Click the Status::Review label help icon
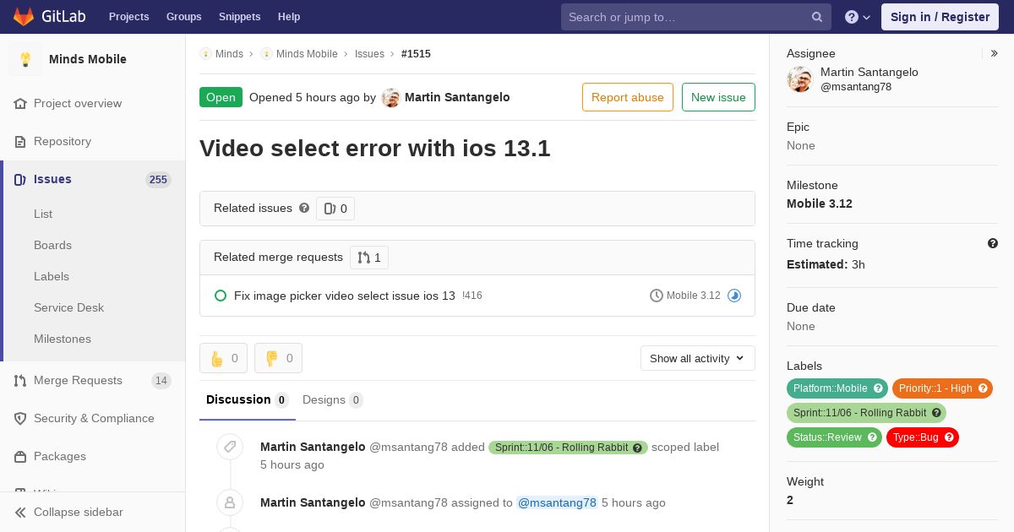1014x532 pixels. (x=872, y=437)
